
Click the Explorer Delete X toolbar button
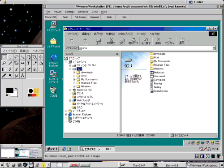point(158,41)
